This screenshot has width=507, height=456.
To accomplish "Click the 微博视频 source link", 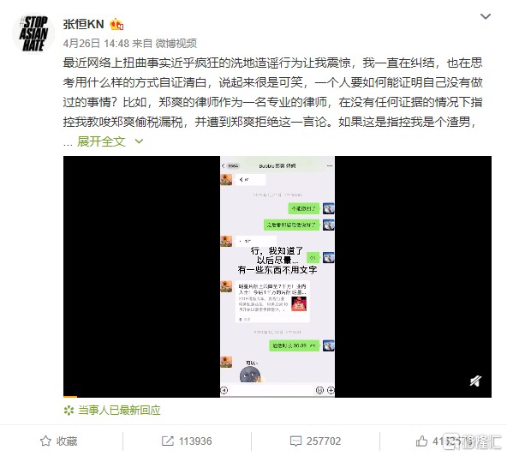I will tap(176, 44).
